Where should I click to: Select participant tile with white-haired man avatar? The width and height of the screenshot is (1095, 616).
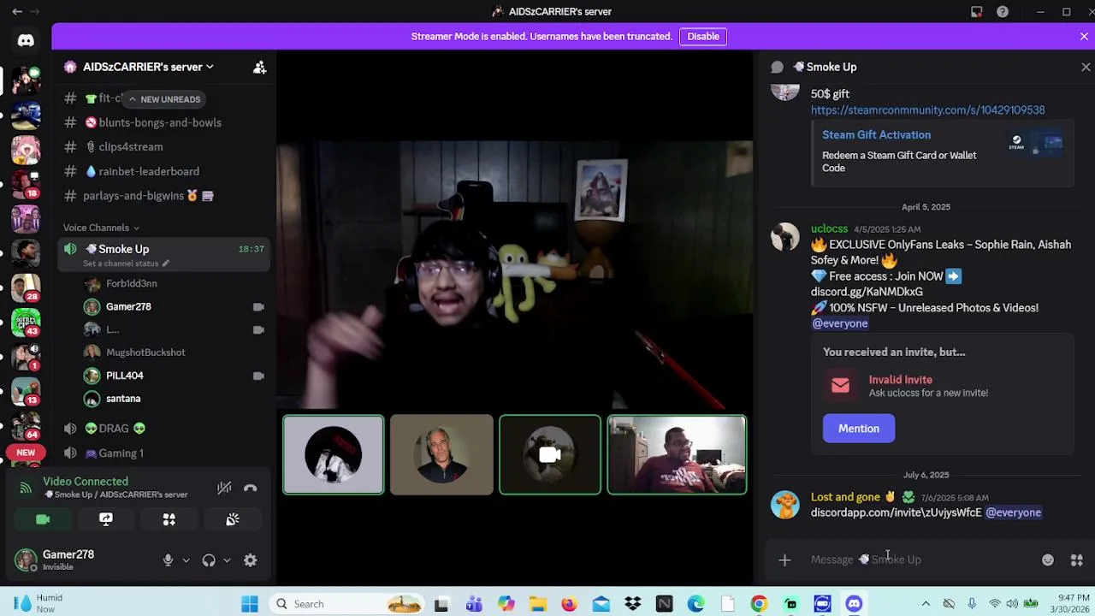pos(441,455)
